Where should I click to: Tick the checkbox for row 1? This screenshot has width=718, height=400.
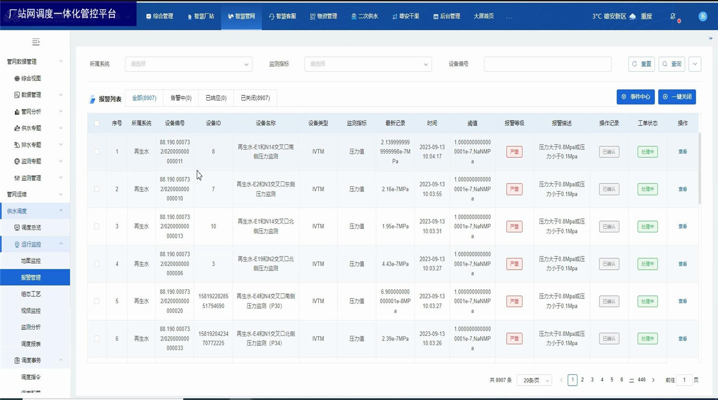pyautogui.click(x=96, y=152)
